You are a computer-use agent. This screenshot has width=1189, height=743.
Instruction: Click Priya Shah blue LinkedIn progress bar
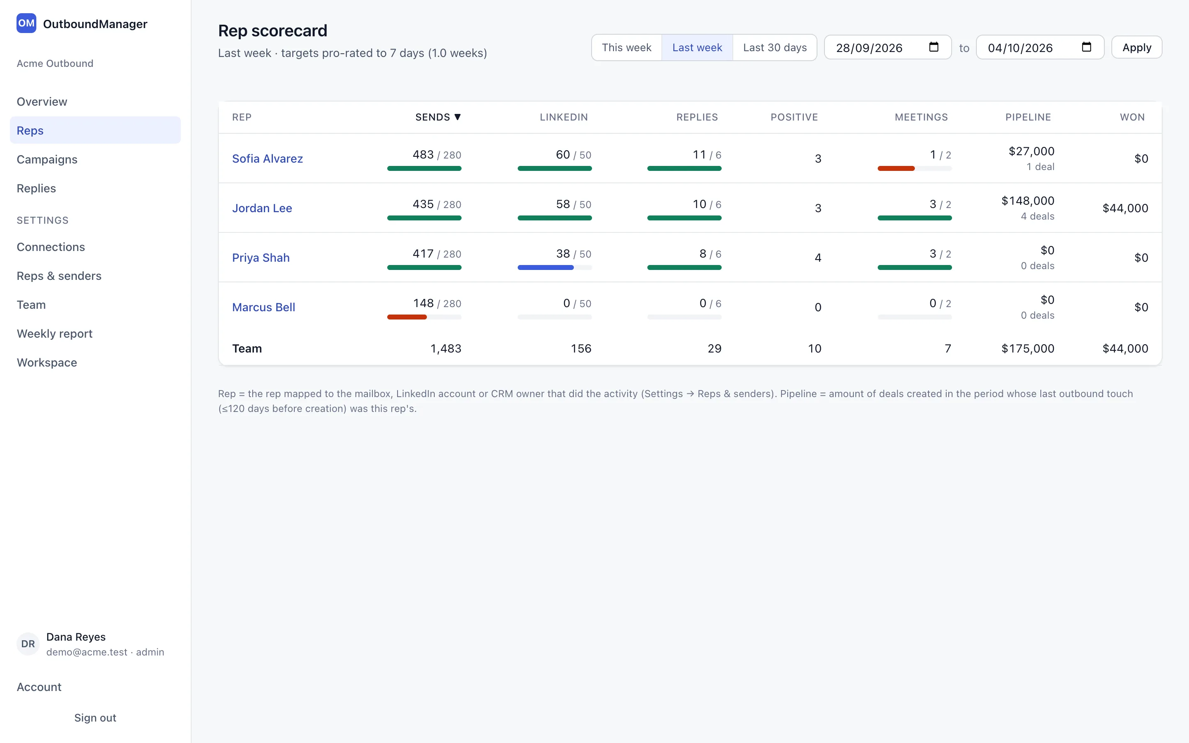click(545, 267)
